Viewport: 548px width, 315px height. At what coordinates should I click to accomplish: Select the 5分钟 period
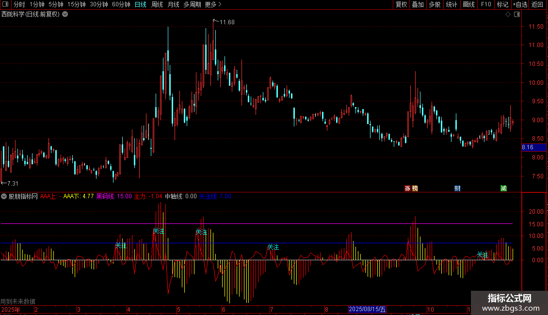point(56,4)
